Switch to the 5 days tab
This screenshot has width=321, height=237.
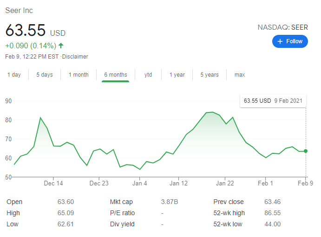(45, 75)
